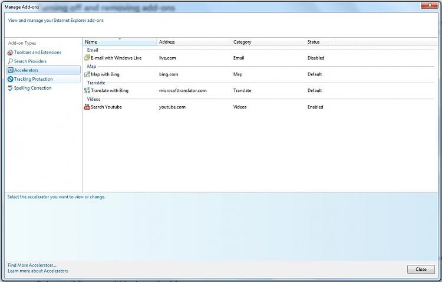Click Email category cell of Windows Live row
Image resolution: width=442 pixels, height=282 pixels.
(x=239, y=58)
